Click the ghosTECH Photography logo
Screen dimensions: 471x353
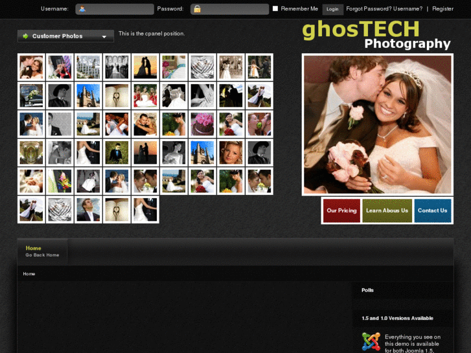coord(376,34)
